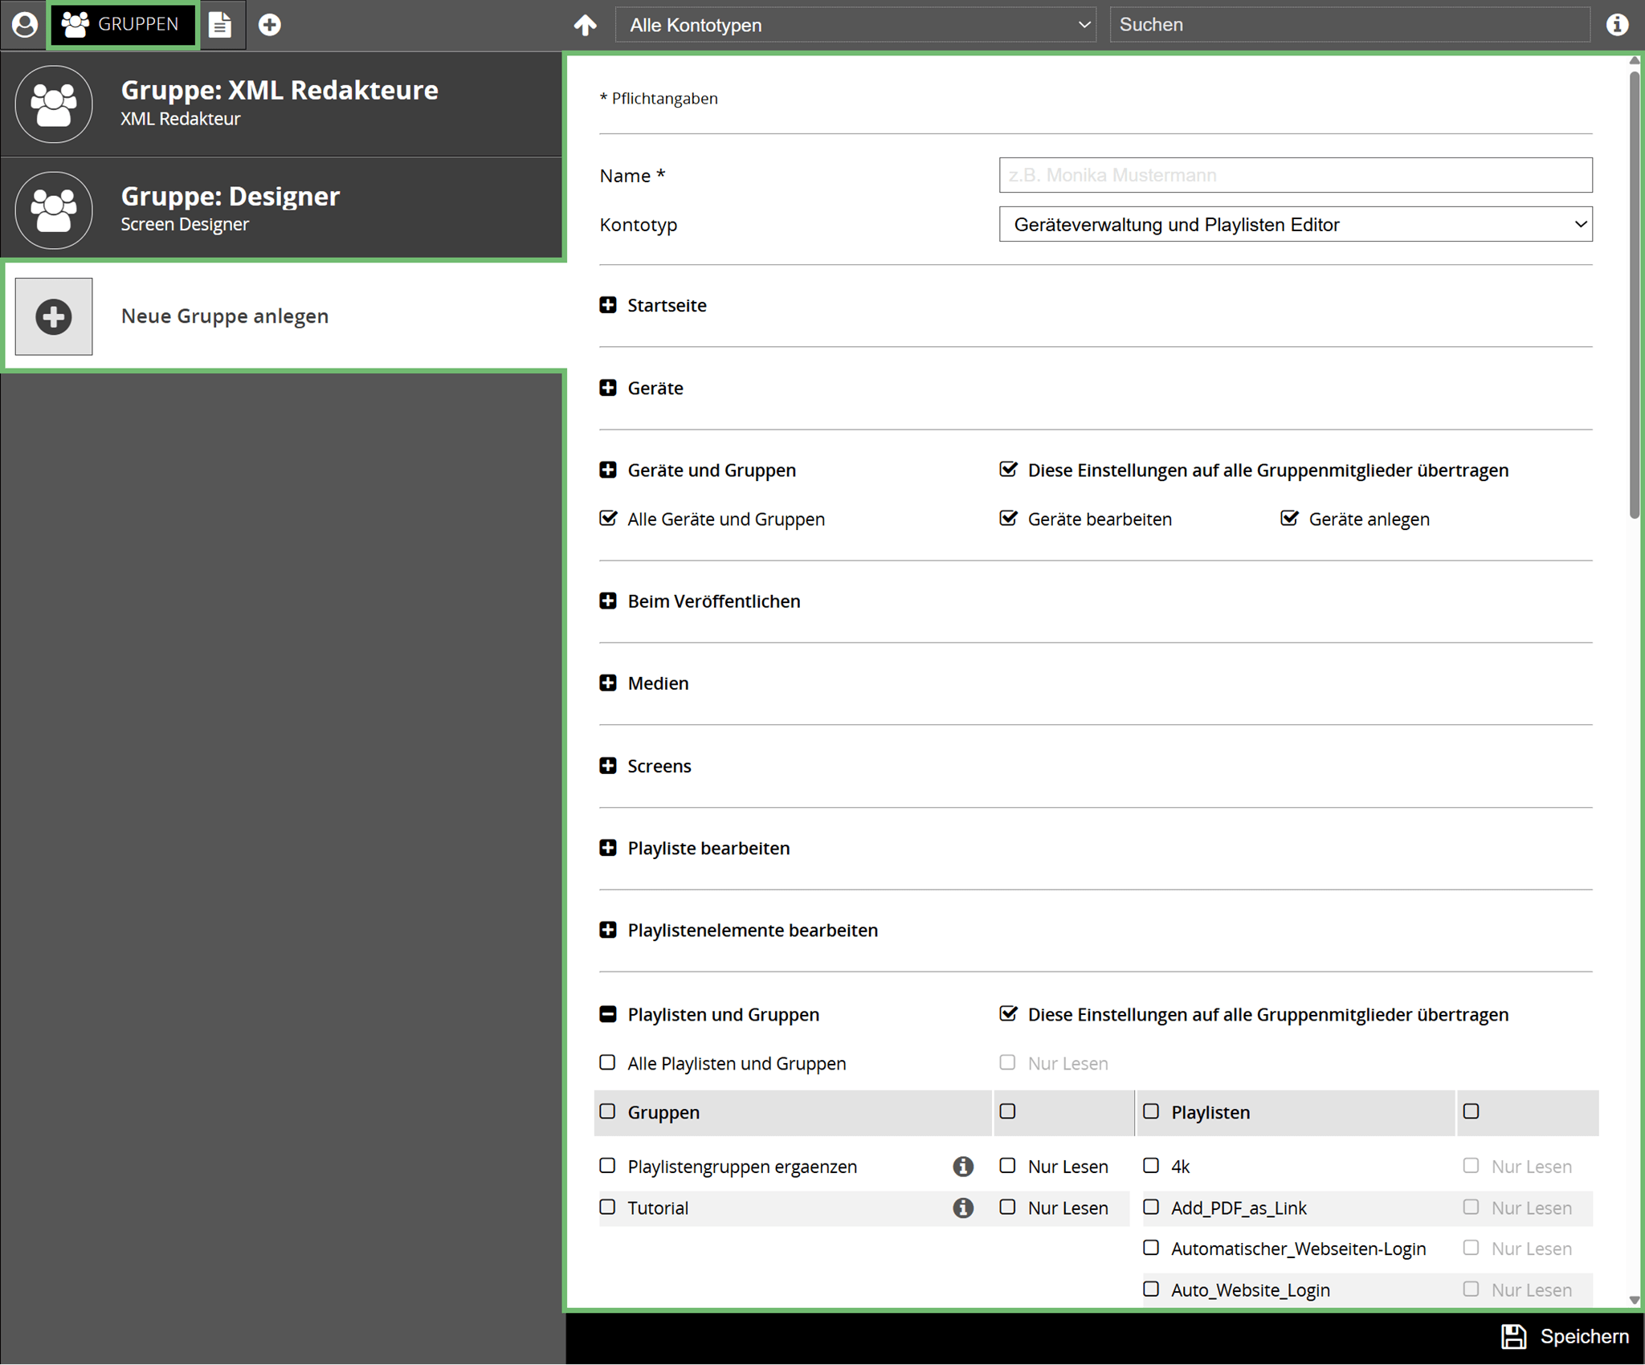Click Neue Gruppe anlegen plus icon
This screenshot has height=1365, width=1645.
54,316
